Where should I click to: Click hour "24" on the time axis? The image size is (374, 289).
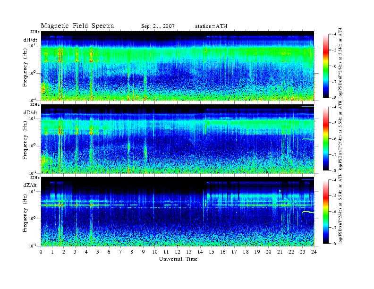314,252
